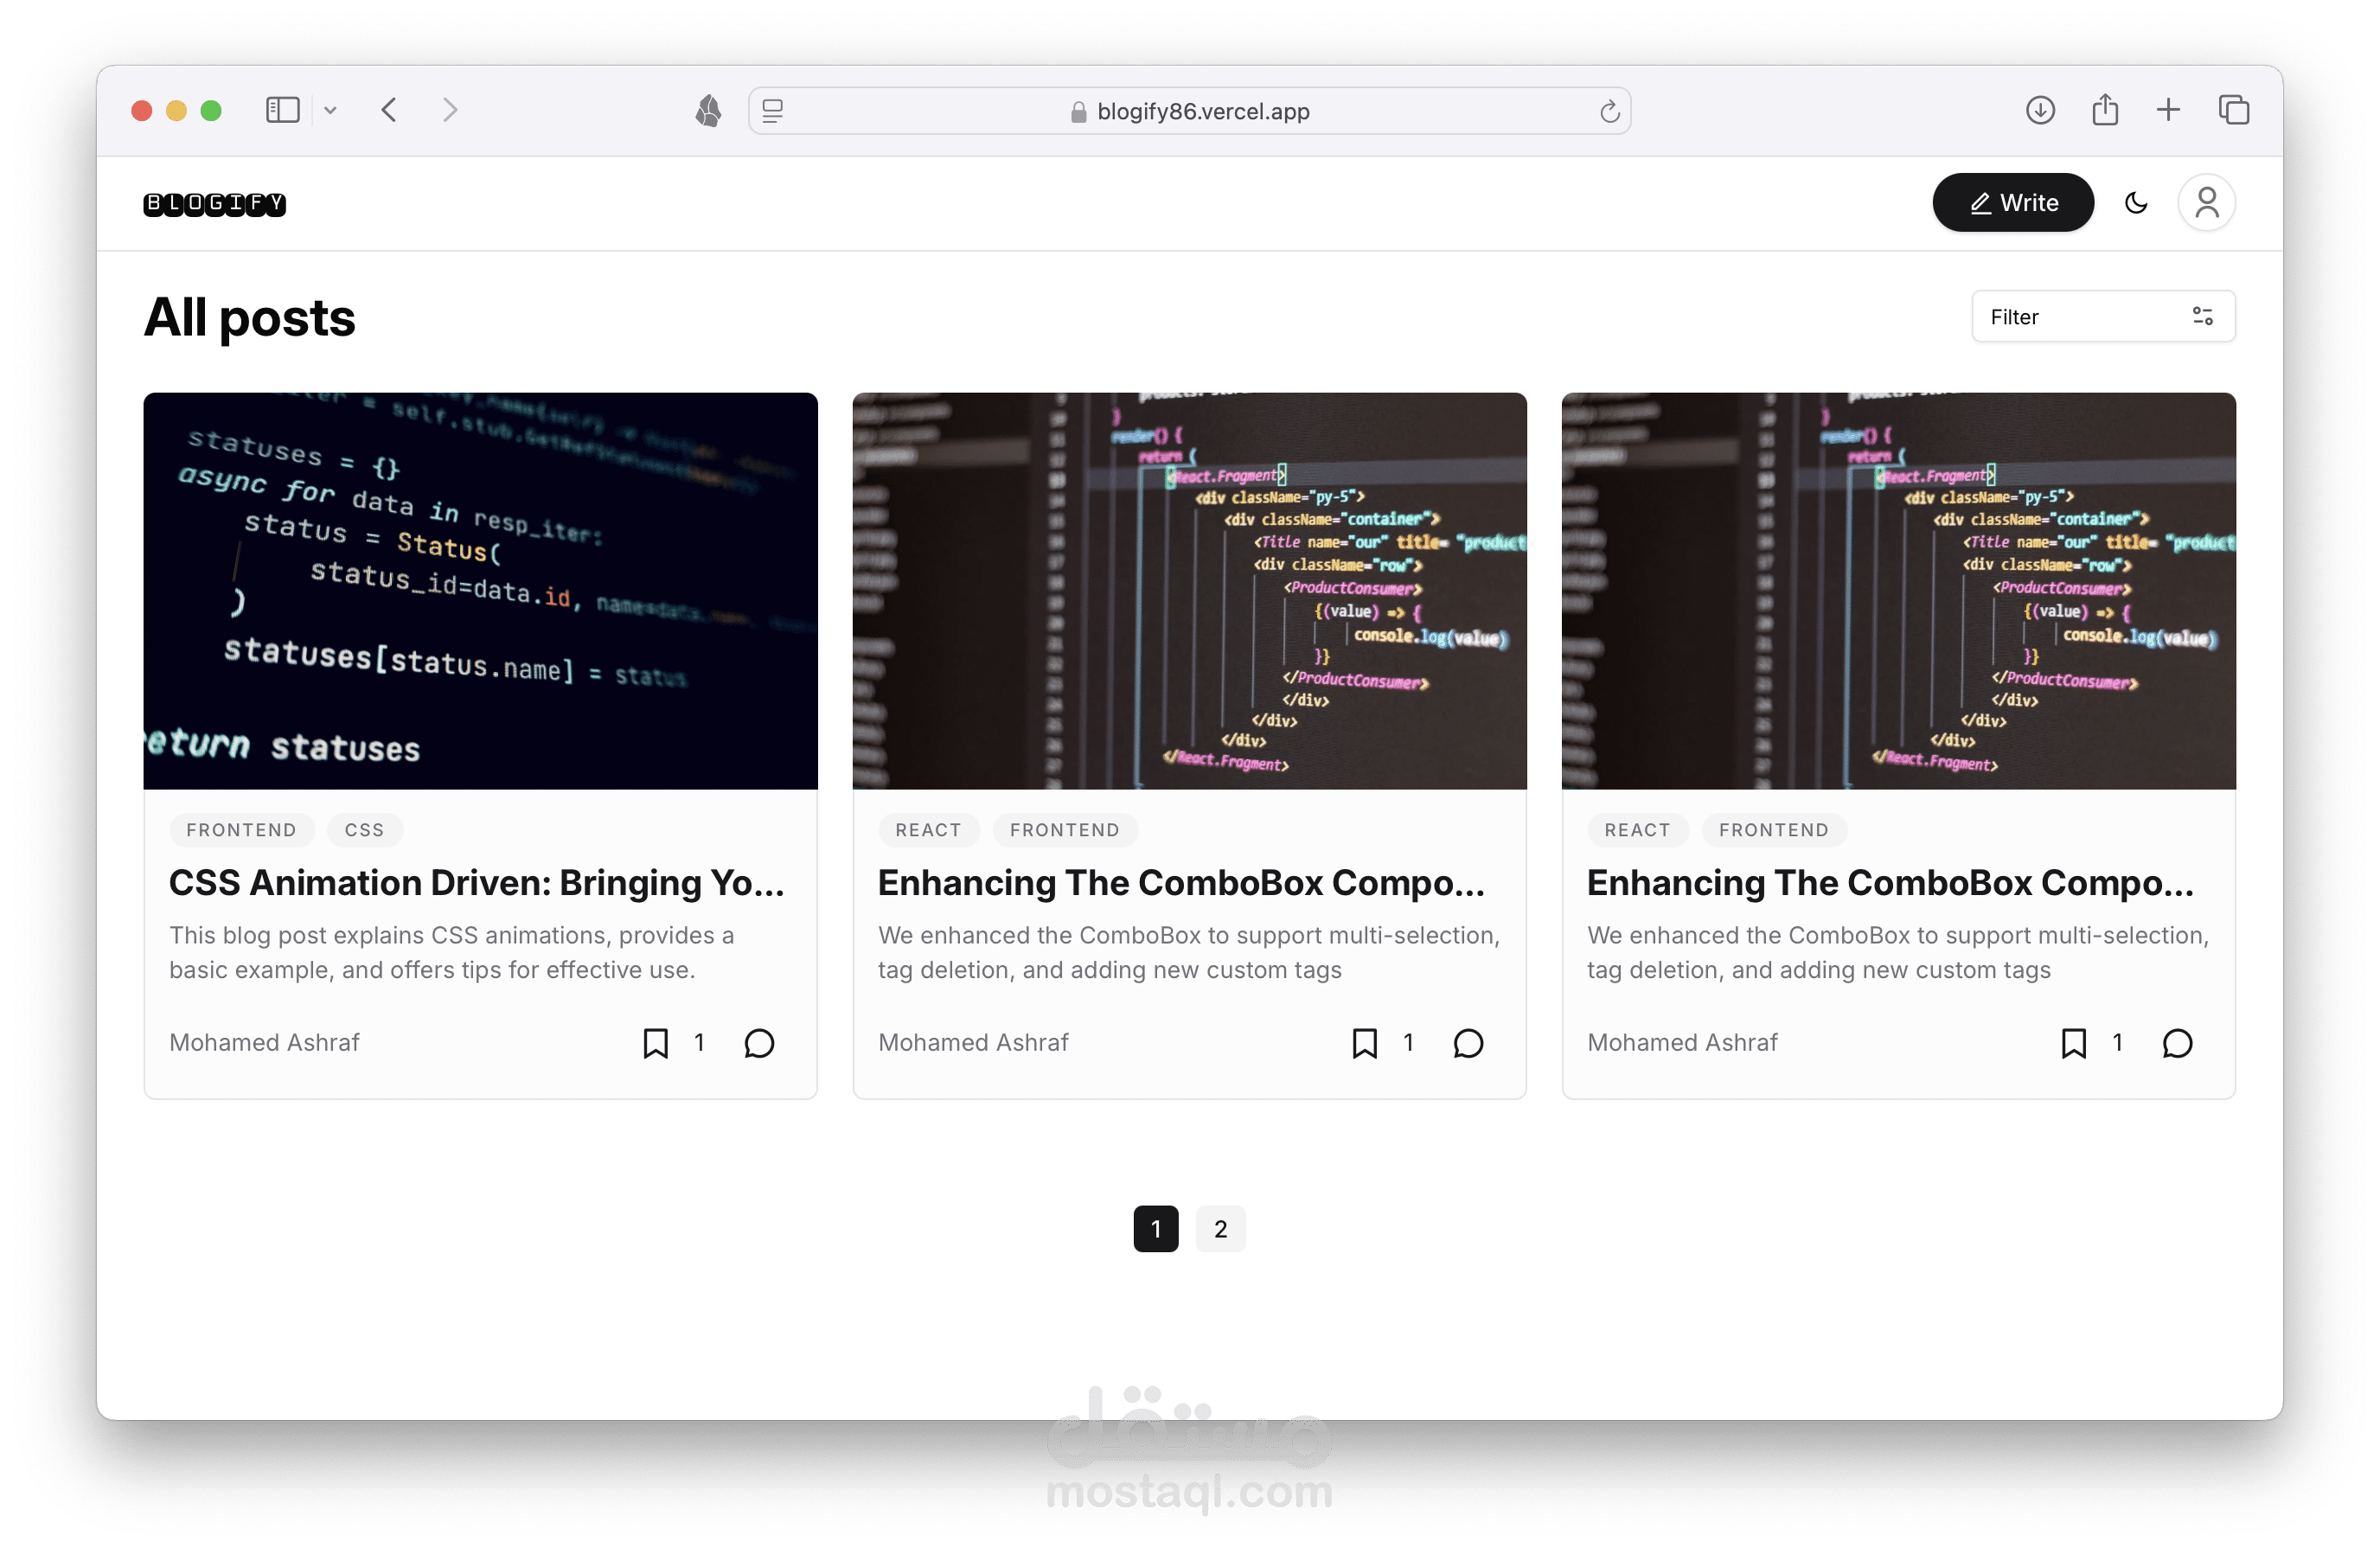The height and width of the screenshot is (1548, 2380).
Task: Show tab overview icon
Action: [2233, 110]
